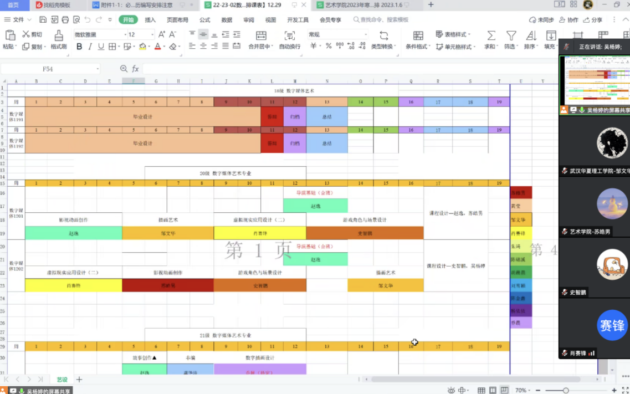
Task: Click the Print icon in quick access toolbar
Action: [x=65, y=20]
